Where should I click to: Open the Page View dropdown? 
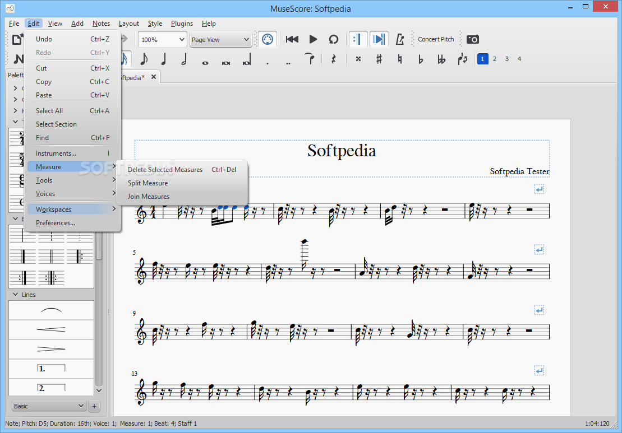(220, 40)
